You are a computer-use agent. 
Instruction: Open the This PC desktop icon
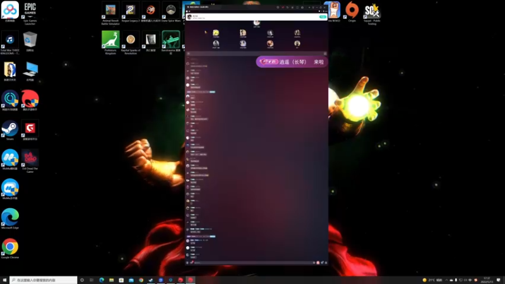(x=30, y=71)
